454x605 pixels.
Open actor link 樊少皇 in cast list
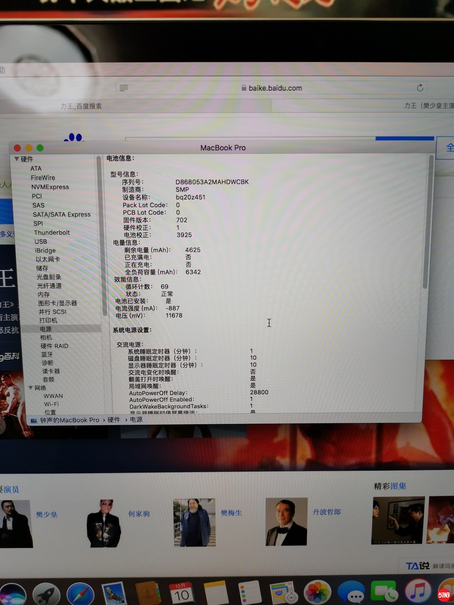point(46,514)
